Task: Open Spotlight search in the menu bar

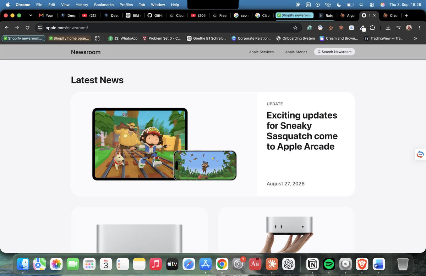Action: [x=361, y=5]
